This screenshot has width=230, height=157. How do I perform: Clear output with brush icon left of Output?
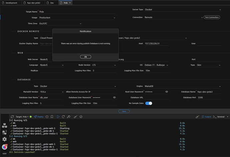coord(197,117)
